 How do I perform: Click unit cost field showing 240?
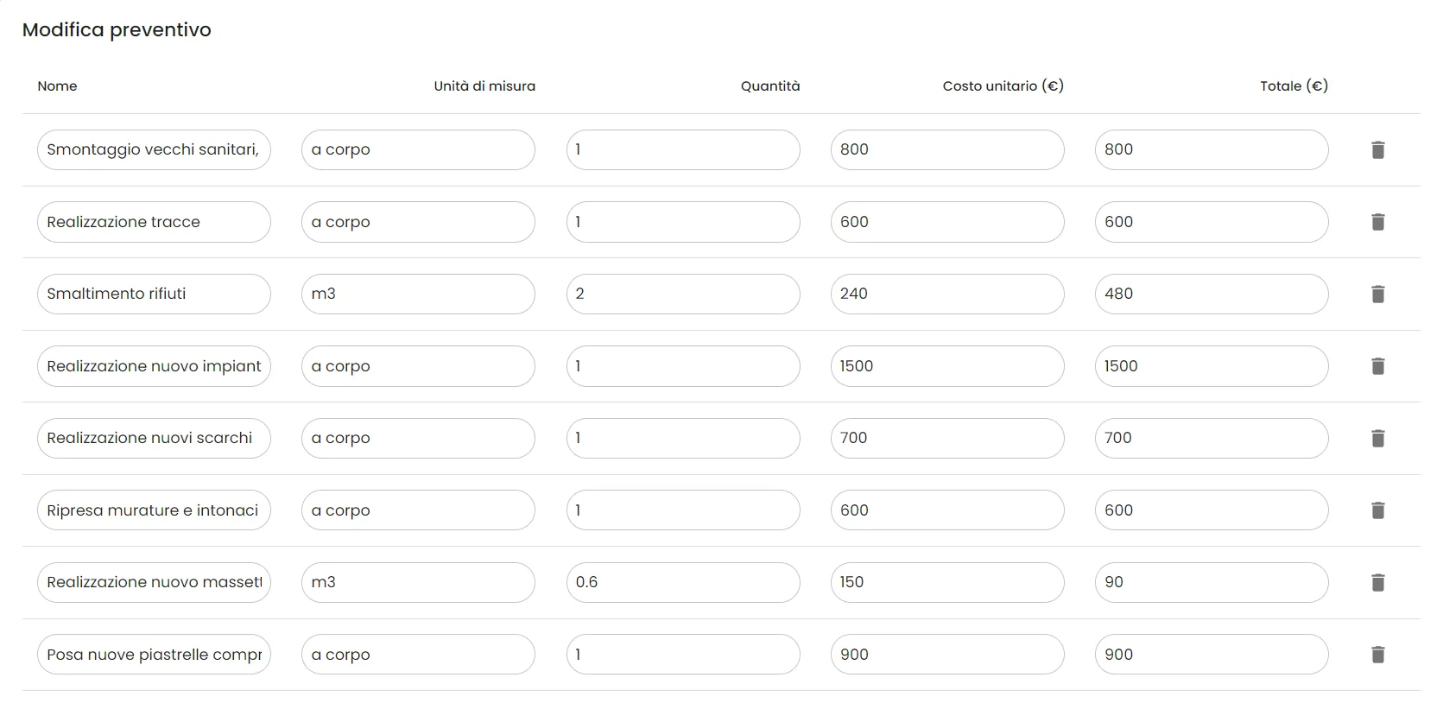click(946, 294)
